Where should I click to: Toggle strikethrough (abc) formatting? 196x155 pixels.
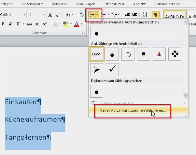30,24
